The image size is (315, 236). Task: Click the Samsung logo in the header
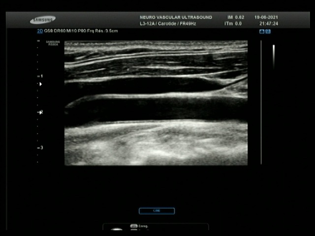42,20
